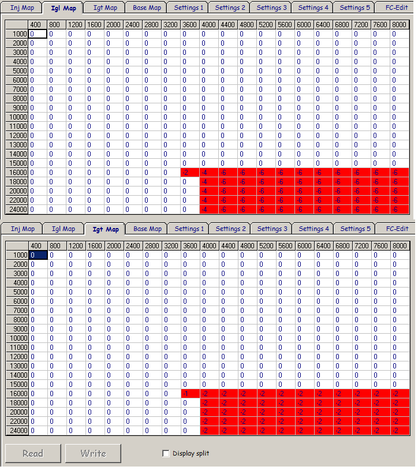This screenshot has width=418, height=470.
Task: Switch to Igt Map tab in upper panel
Action: coord(105,8)
